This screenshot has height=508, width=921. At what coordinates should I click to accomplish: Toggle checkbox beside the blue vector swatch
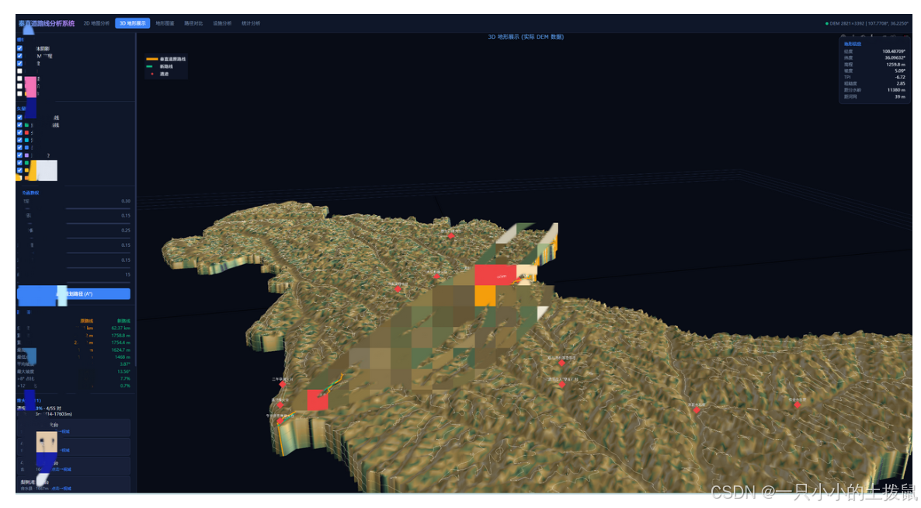(x=20, y=148)
